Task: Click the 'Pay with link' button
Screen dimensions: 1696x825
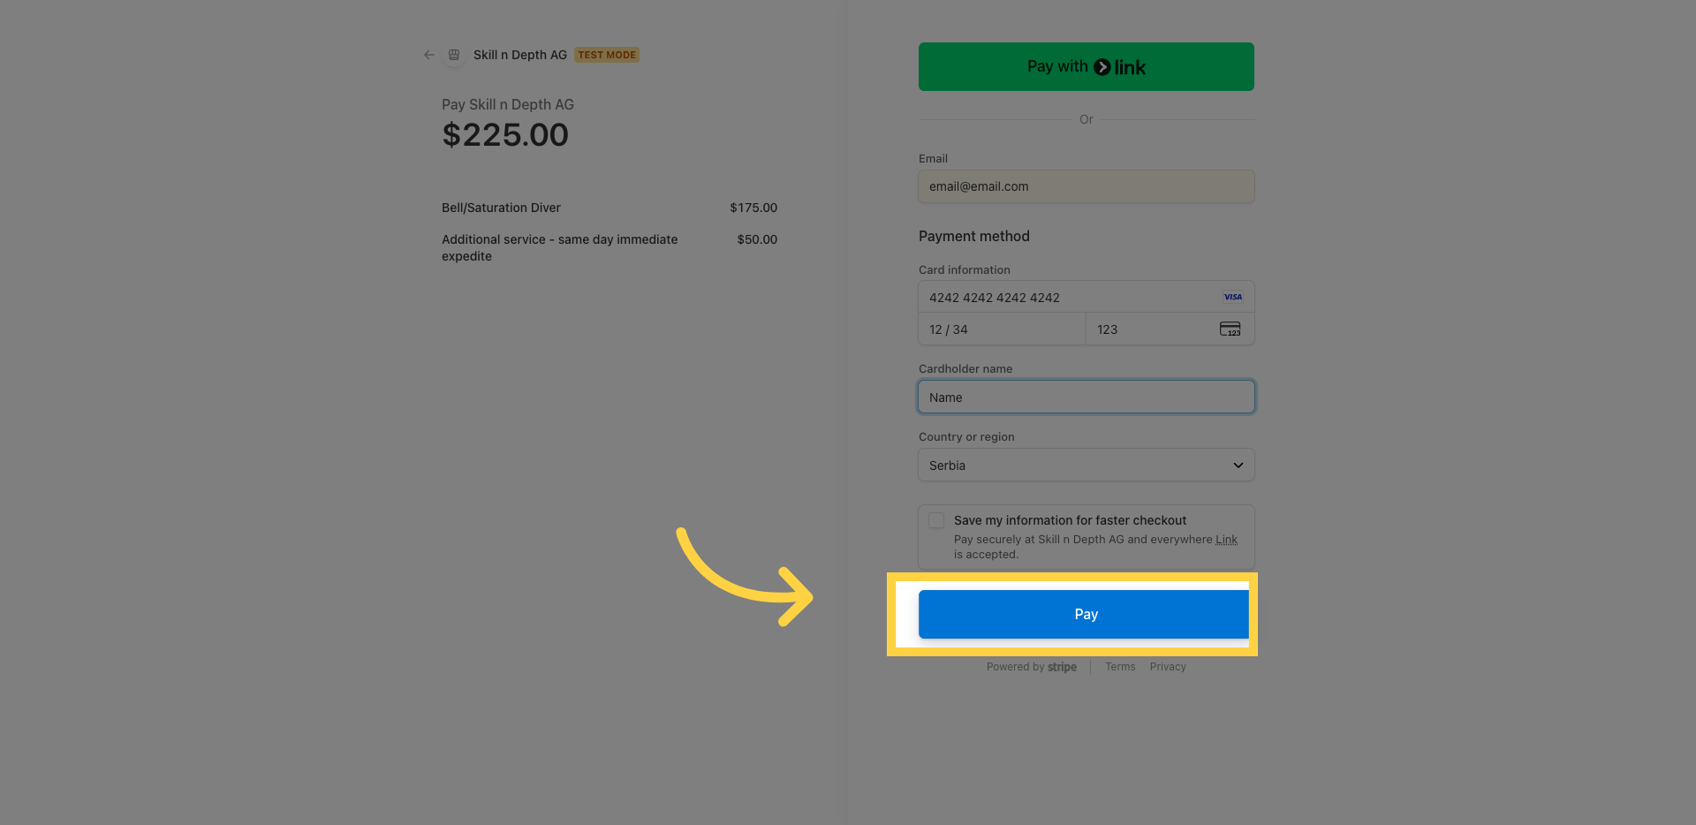Action: [1086, 66]
